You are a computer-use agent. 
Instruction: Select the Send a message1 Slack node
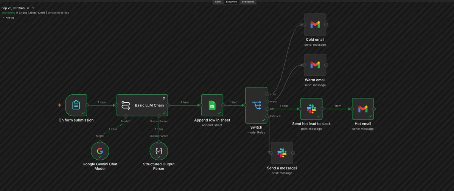point(282,153)
